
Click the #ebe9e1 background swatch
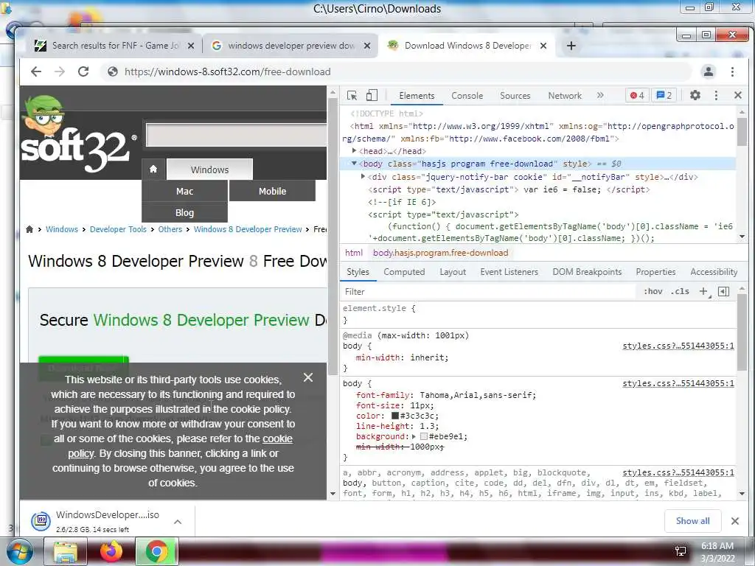pos(424,436)
